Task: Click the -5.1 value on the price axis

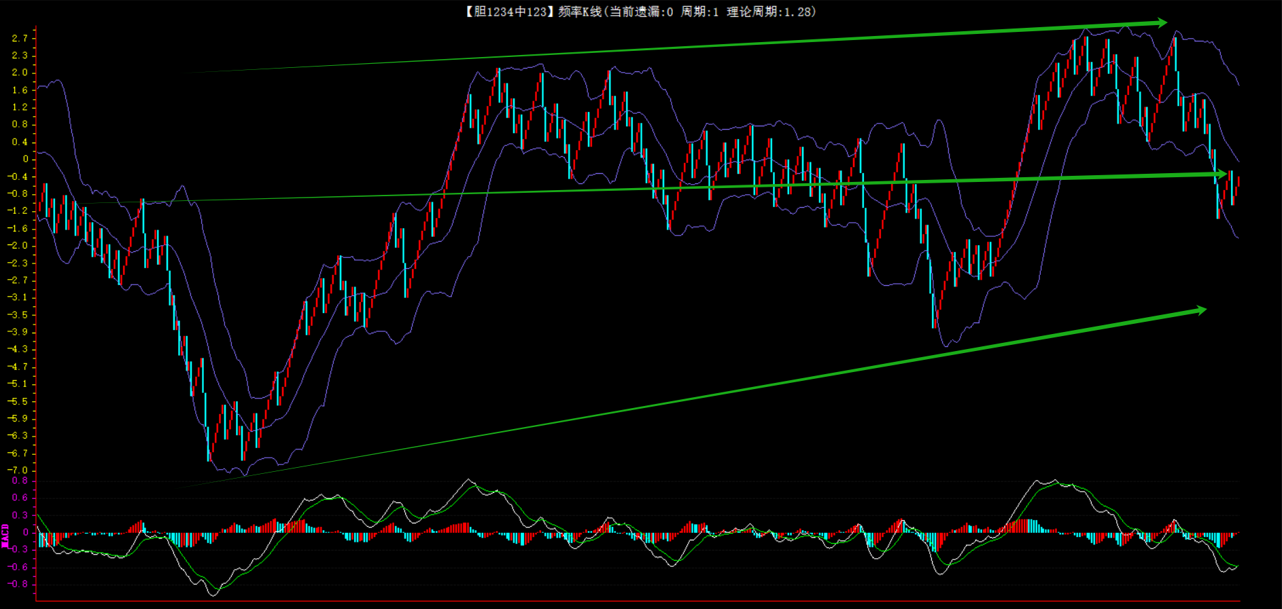Action: click(x=18, y=384)
